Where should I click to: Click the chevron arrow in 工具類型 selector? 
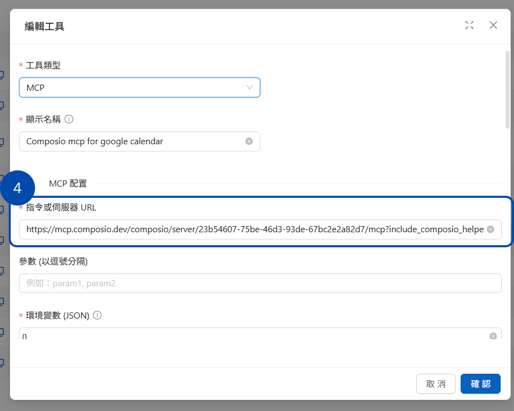point(250,88)
